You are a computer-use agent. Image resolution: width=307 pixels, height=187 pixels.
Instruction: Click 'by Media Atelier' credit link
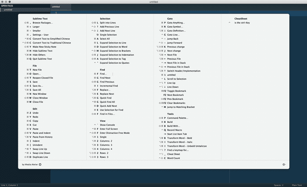pyautogui.click(x=30, y=164)
